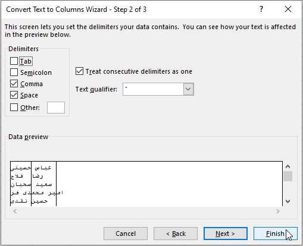This screenshot has height=246, width=303.
Task: Click the horizontal scroll left arrow in preview
Action: (x=15, y=212)
